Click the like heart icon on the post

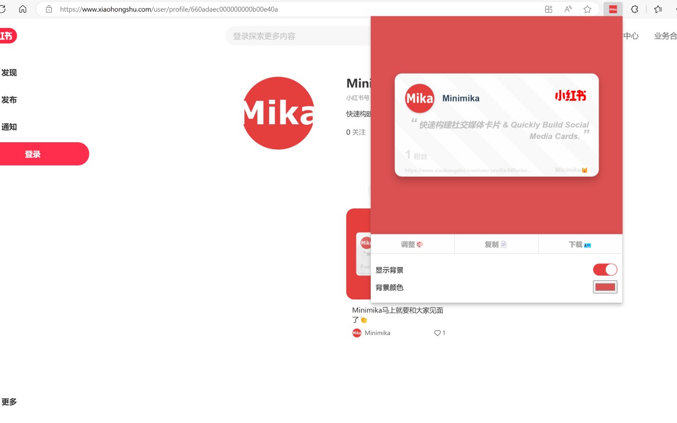coord(437,333)
